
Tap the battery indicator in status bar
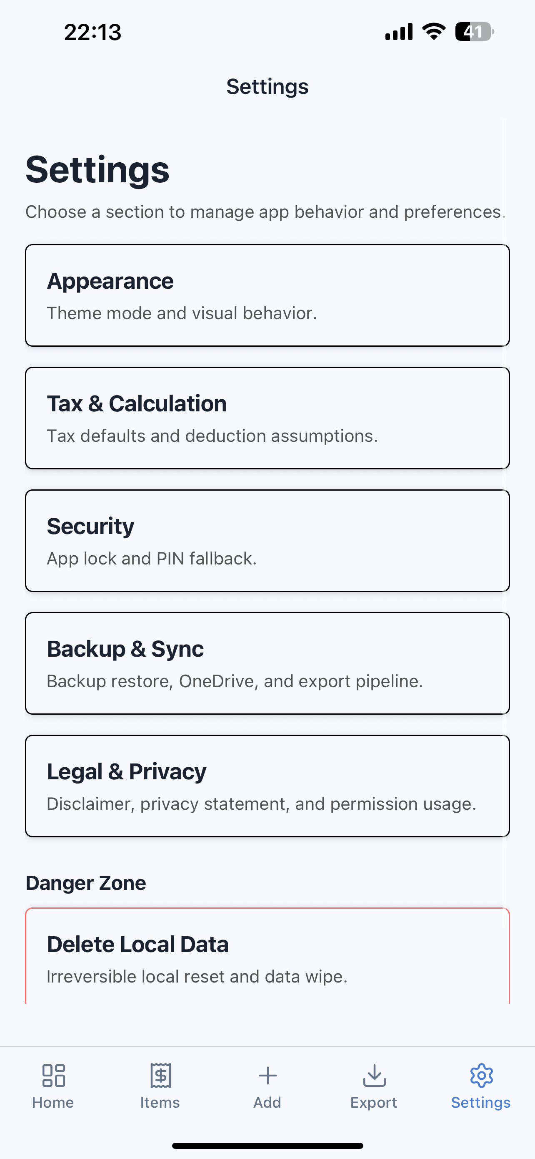click(x=475, y=32)
